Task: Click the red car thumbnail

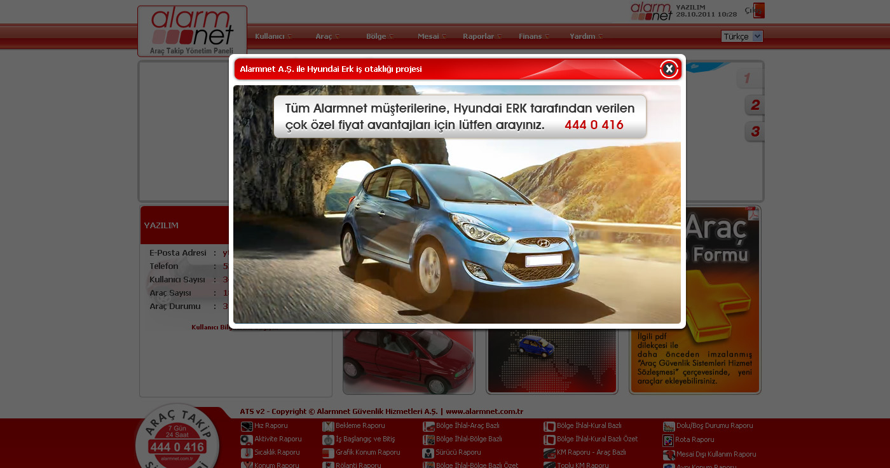Action: click(x=409, y=361)
